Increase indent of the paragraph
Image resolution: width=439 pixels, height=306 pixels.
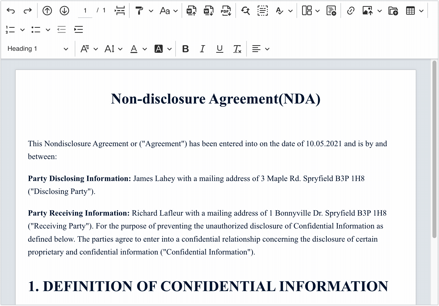pos(79,30)
